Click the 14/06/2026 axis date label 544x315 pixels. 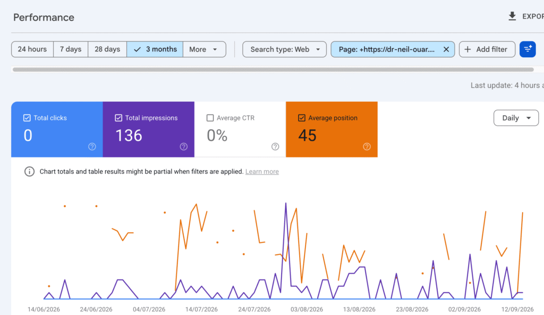click(44, 310)
